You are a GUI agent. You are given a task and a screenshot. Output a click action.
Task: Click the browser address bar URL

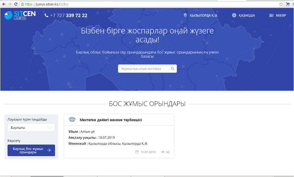point(46,4)
